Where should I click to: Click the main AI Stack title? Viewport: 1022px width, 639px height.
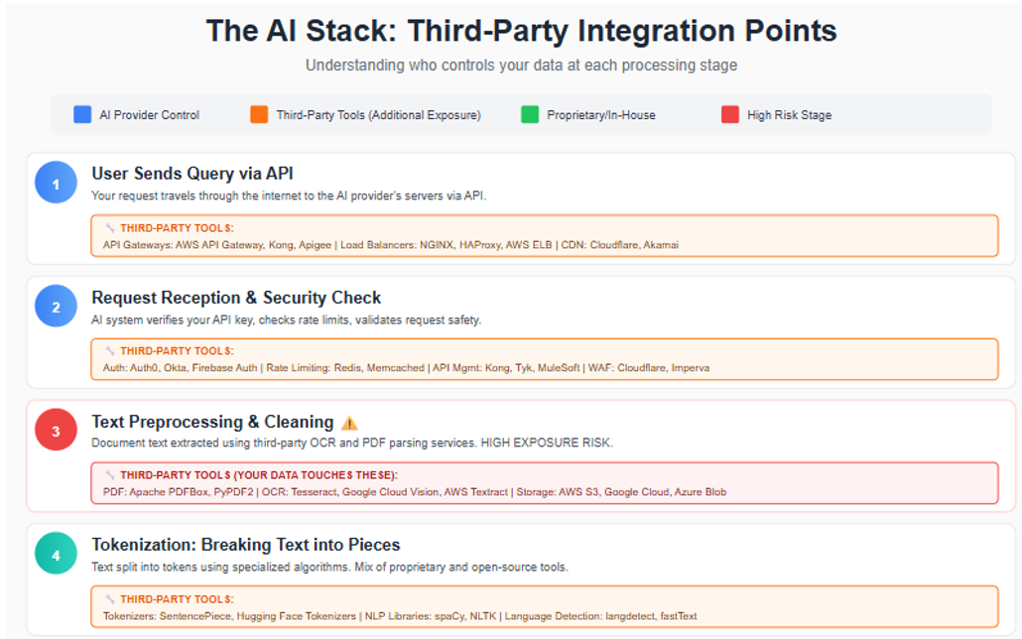(521, 31)
